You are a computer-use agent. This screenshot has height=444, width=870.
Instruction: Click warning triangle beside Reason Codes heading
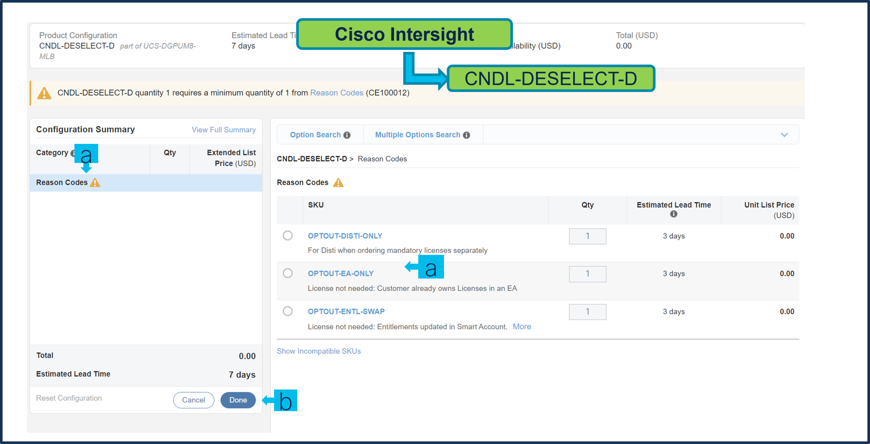338,183
